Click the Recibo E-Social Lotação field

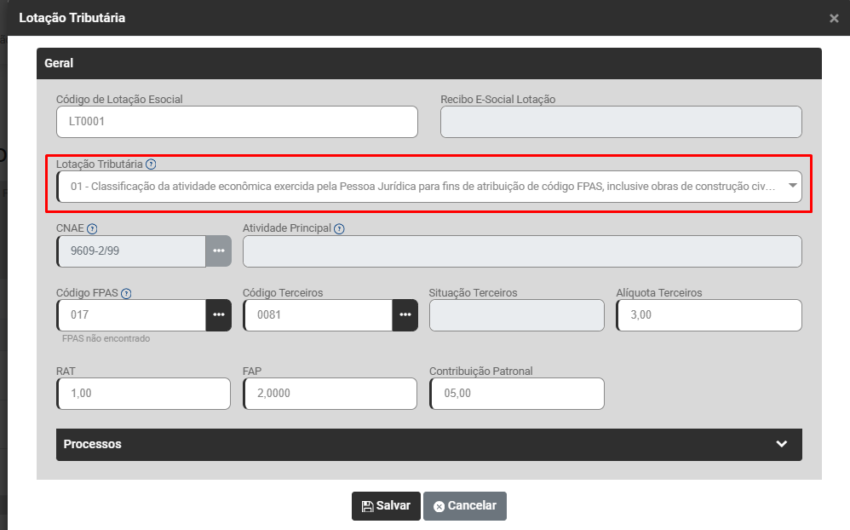(x=621, y=122)
